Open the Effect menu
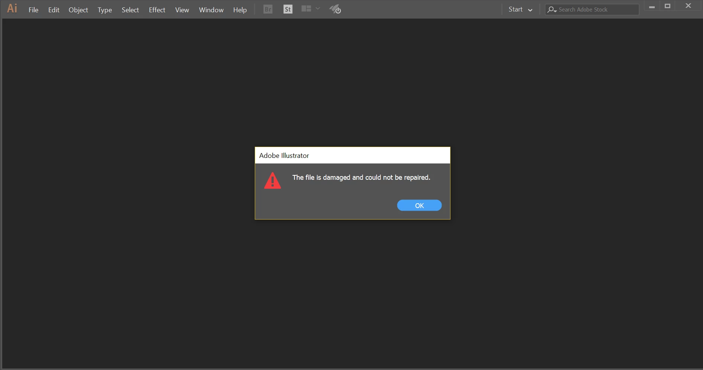Screen dimensions: 703x370 [x=157, y=10]
